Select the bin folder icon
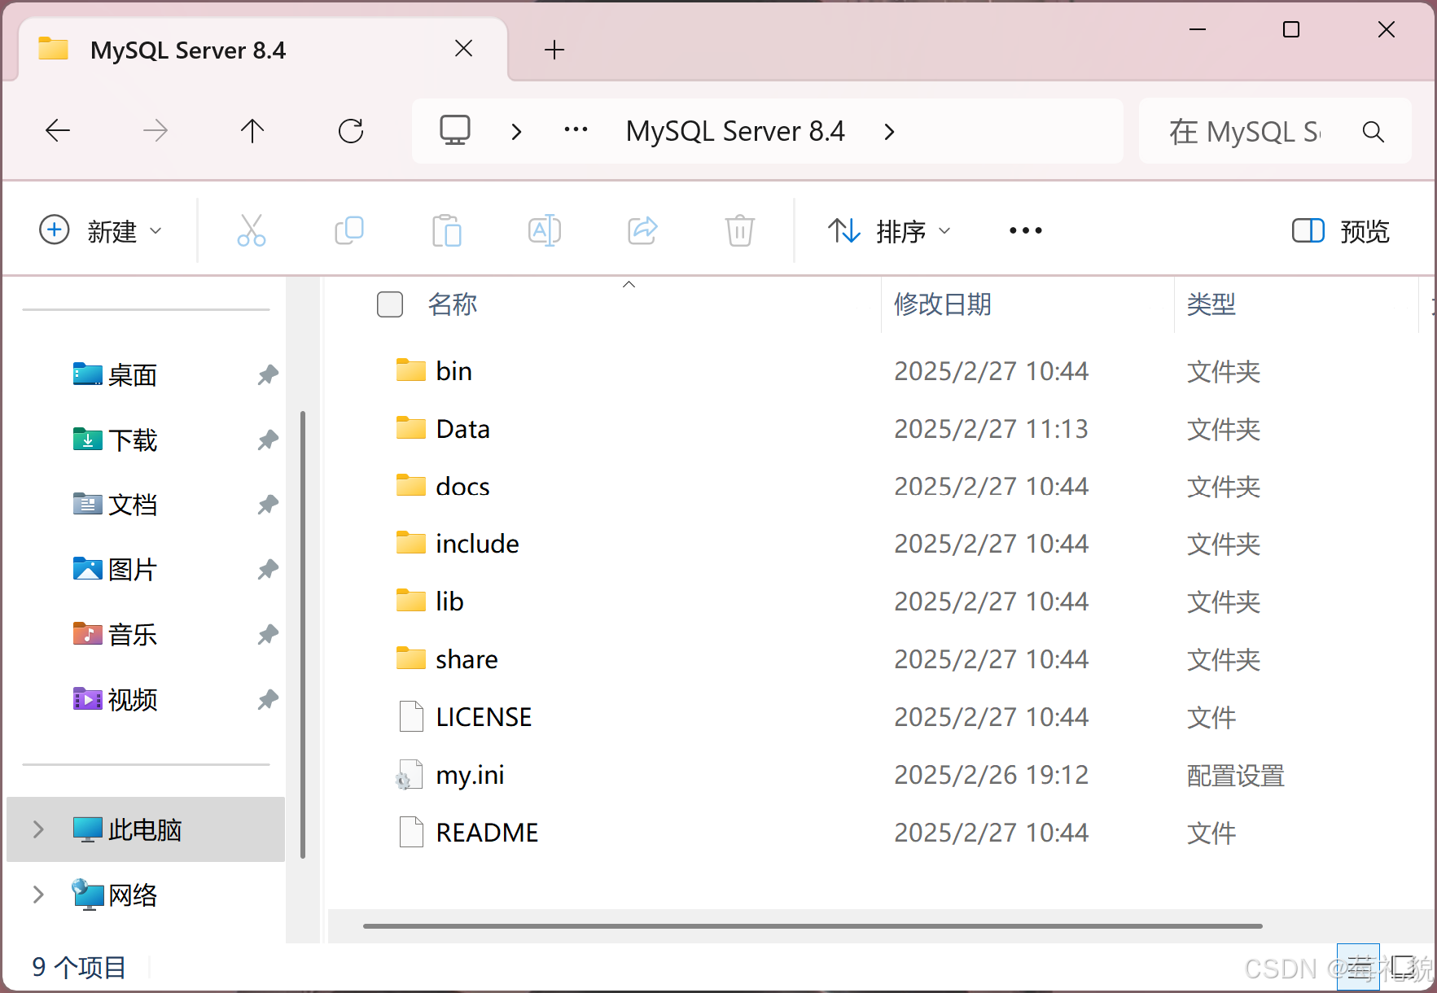The width and height of the screenshot is (1437, 993). (x=411, y=370)
